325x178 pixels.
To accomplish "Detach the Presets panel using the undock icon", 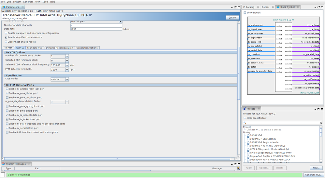I will pos(318,109).
